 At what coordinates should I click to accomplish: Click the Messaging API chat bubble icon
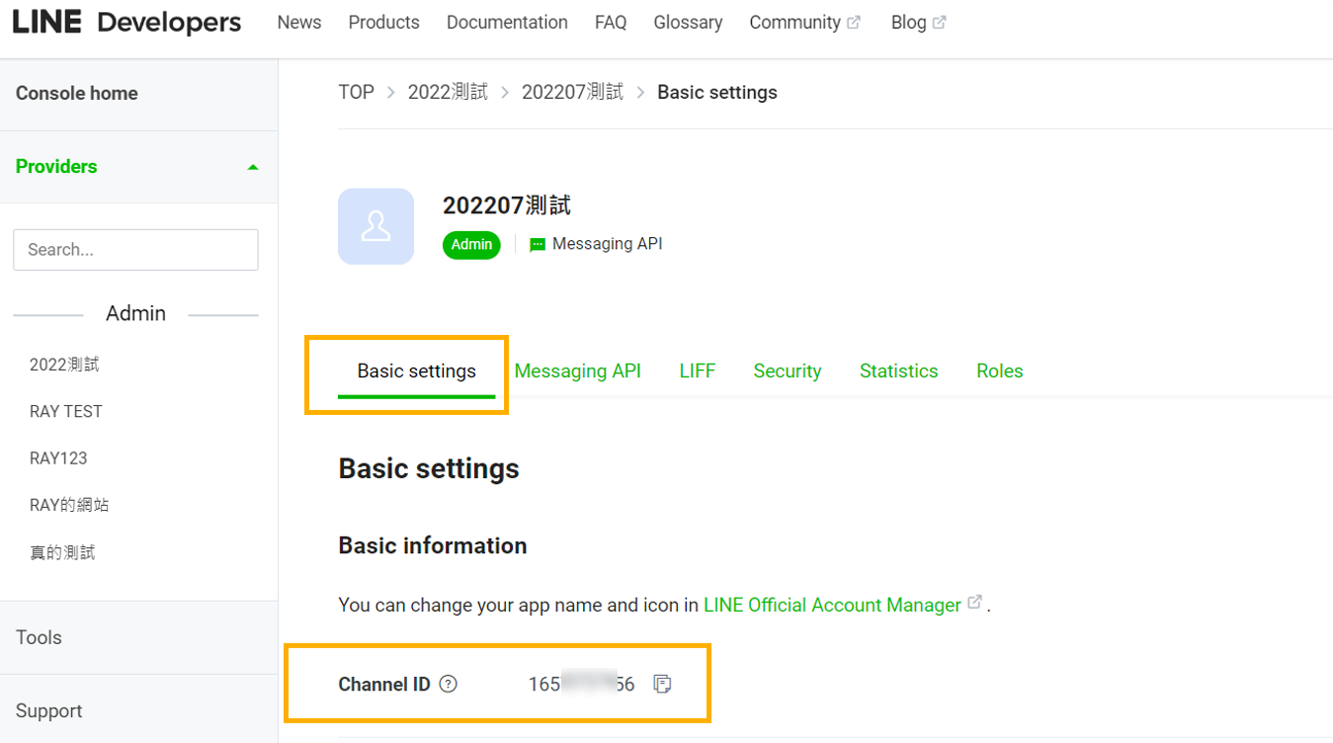(x=537, y=243)
